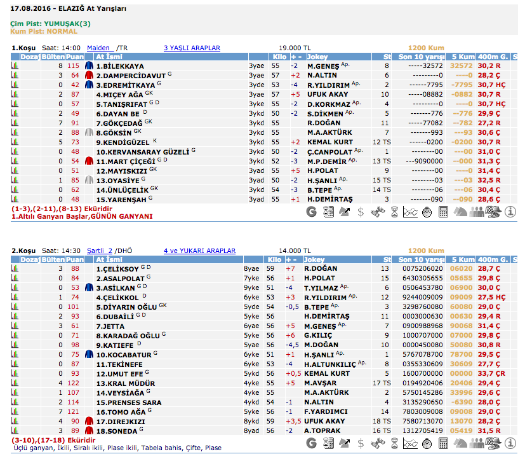Open the '4 ve YUKARI ARAPLAR' link
The height and width of the screenshot is (461, 525).
click(x=199, y=251)
